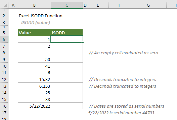Select row 6 header

pyautogui.click(x=4, y=39)
